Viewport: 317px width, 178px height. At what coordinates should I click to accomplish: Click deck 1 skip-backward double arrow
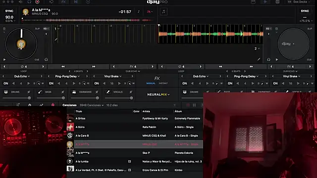click(63, 67)
